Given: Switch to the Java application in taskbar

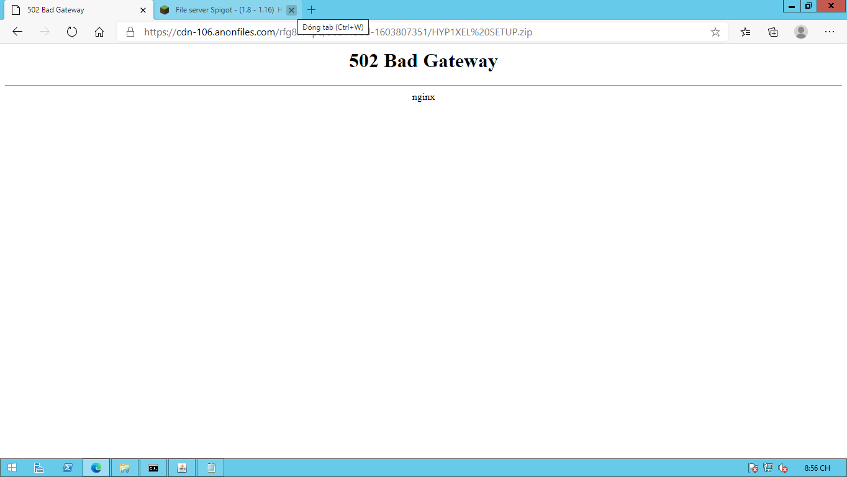Looking at the screenshot, I should click(182, 468).
